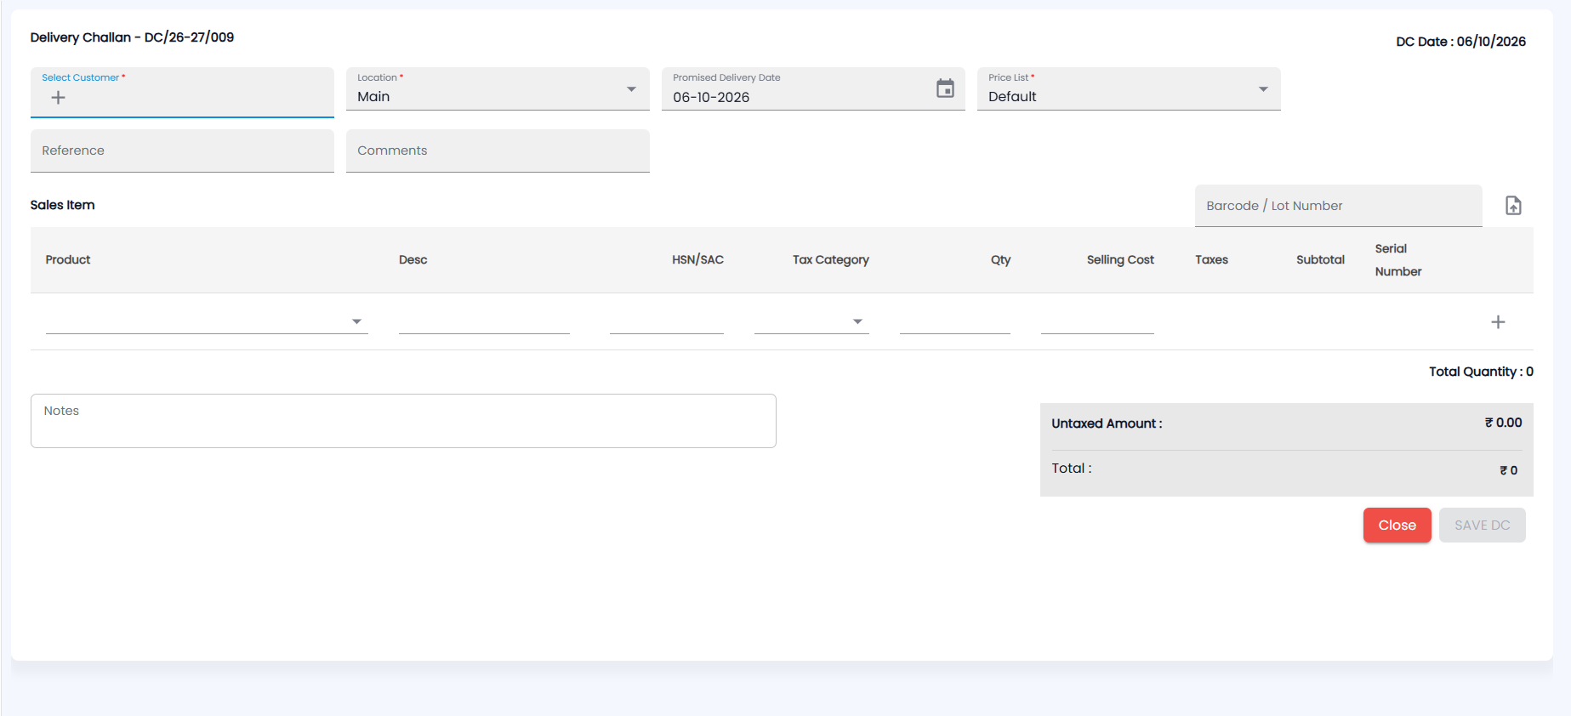Add a sales item row with plus icon
Viewport: 1571px width, 716px height.
[1498, 321]
